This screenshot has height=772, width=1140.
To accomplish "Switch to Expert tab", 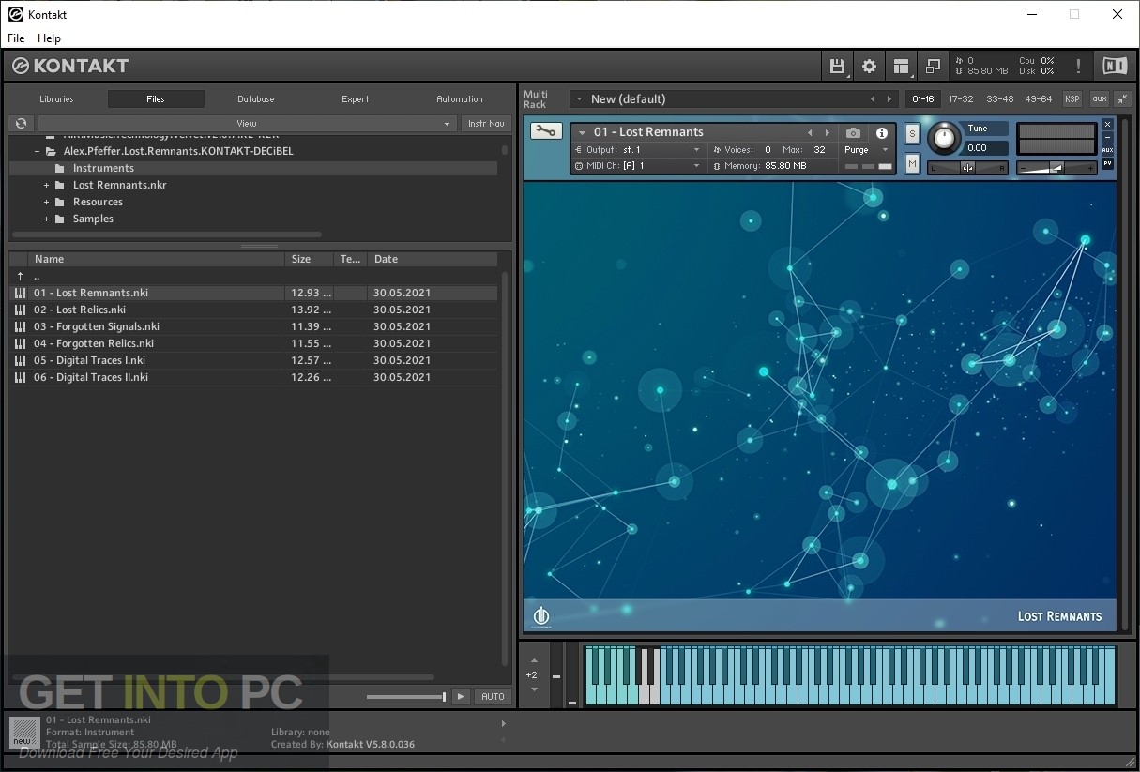I will coord(355,98).
